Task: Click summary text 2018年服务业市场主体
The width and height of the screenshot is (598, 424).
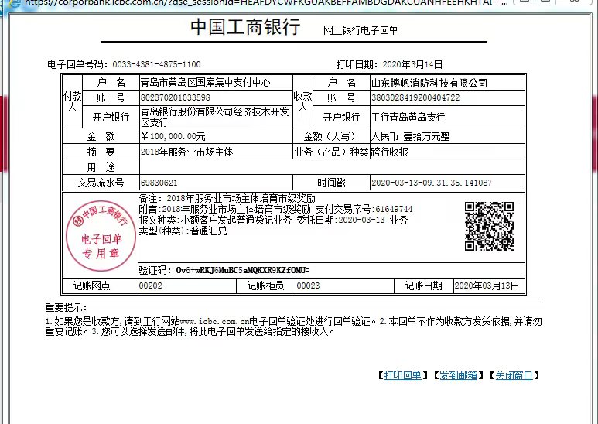Action: 186,152
